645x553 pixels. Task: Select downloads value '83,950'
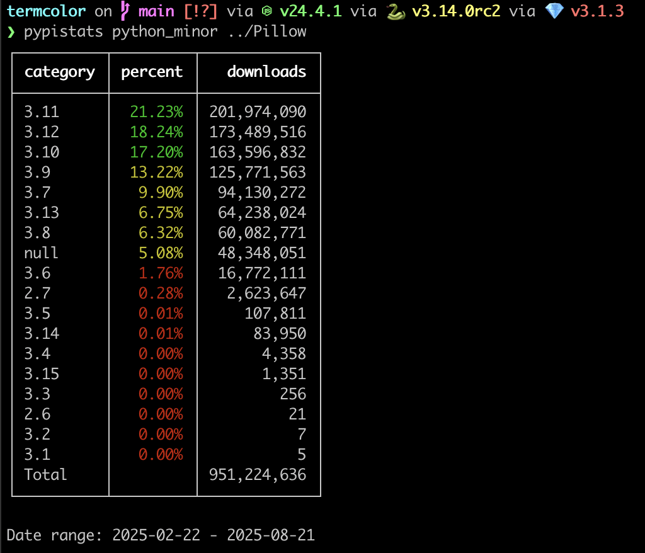click(280, 334)
